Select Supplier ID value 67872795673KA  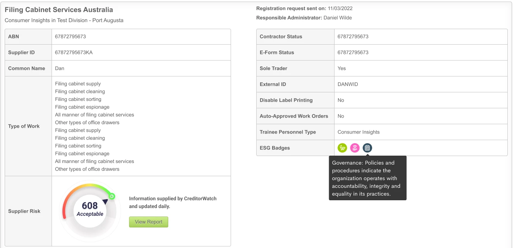(74, 52)
